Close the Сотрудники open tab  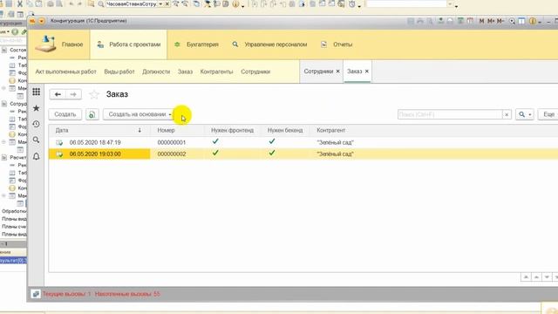tap(338, 72)
